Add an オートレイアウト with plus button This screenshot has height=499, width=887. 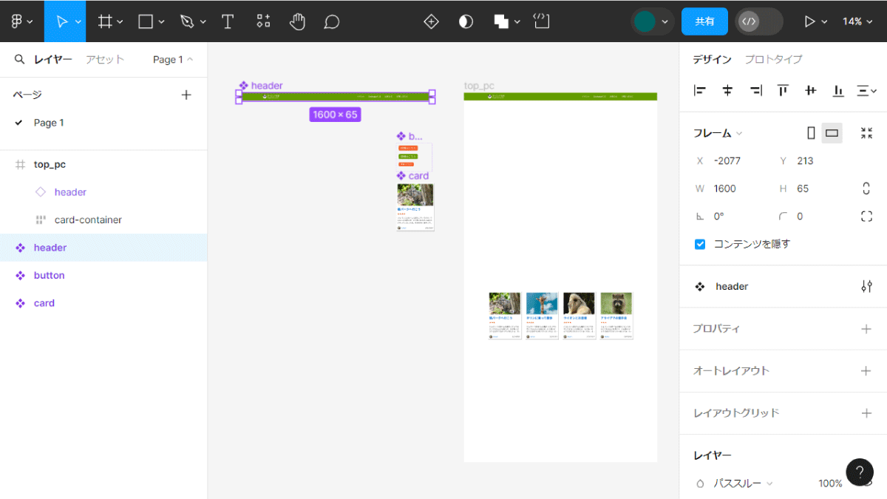866,370
